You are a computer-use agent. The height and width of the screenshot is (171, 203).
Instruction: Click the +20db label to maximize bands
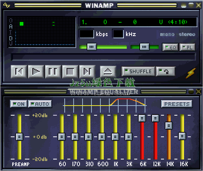click(x=40, y=115)
